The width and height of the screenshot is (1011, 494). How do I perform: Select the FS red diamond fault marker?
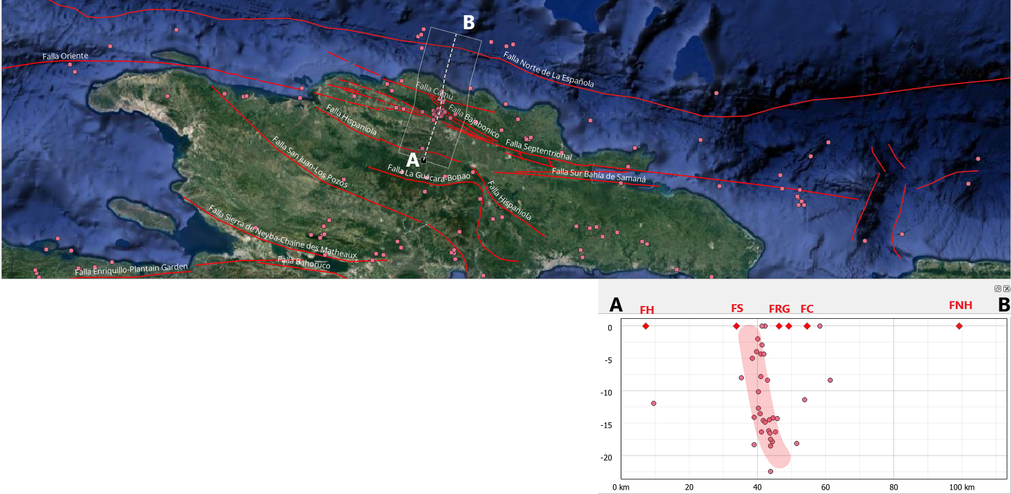click(x=736, y=326)
